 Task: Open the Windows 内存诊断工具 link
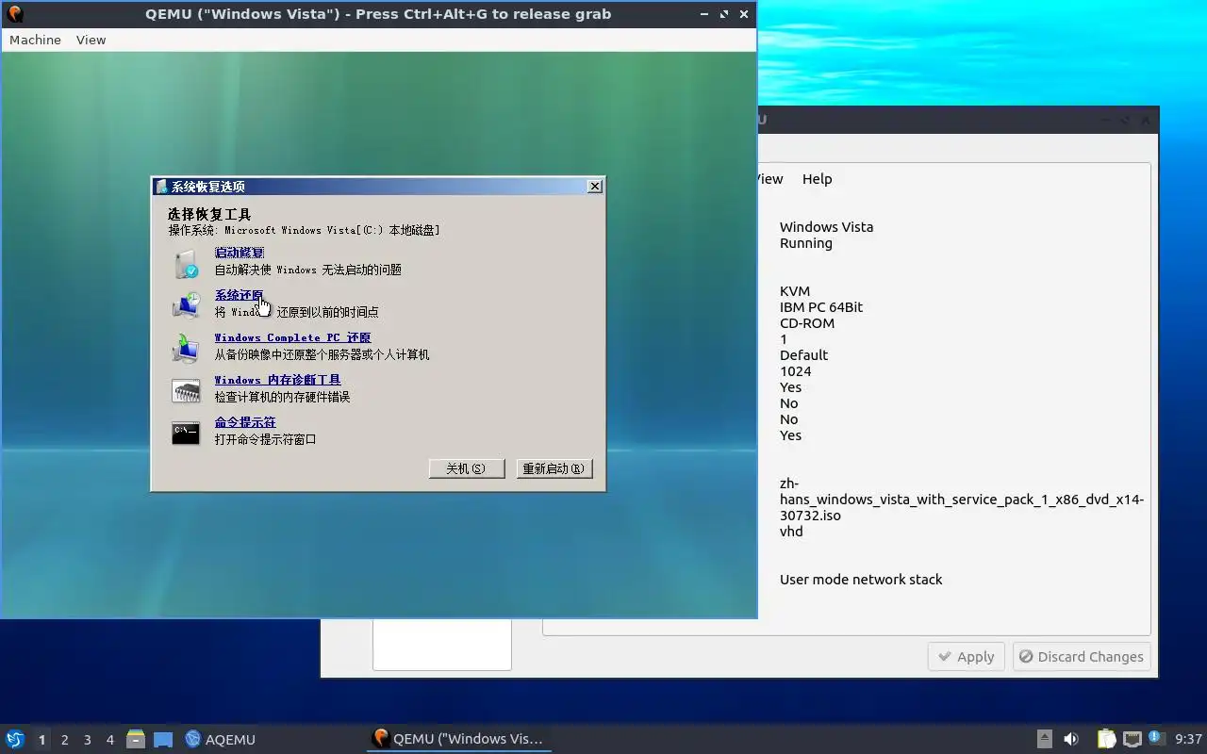pyautogui.click(x=277, y=380)
